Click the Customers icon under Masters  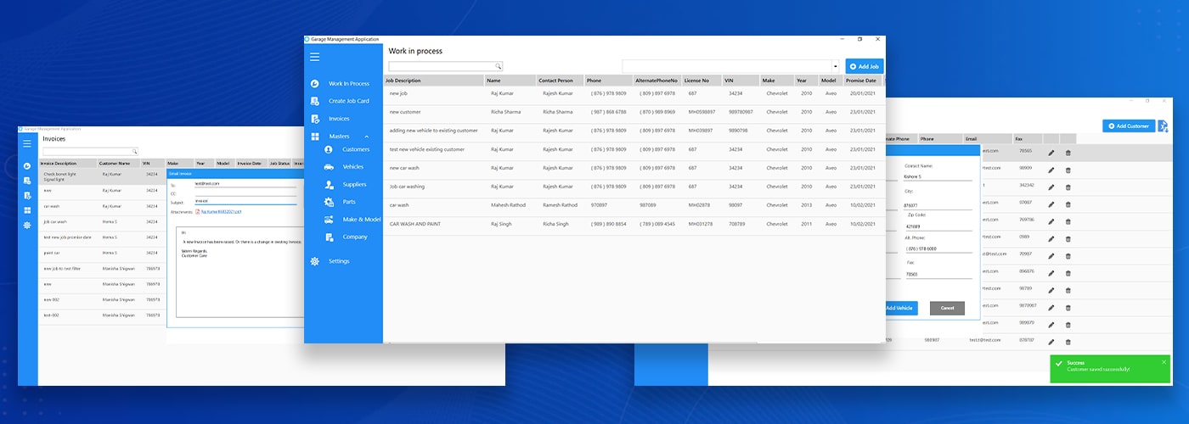coord(329,149)
